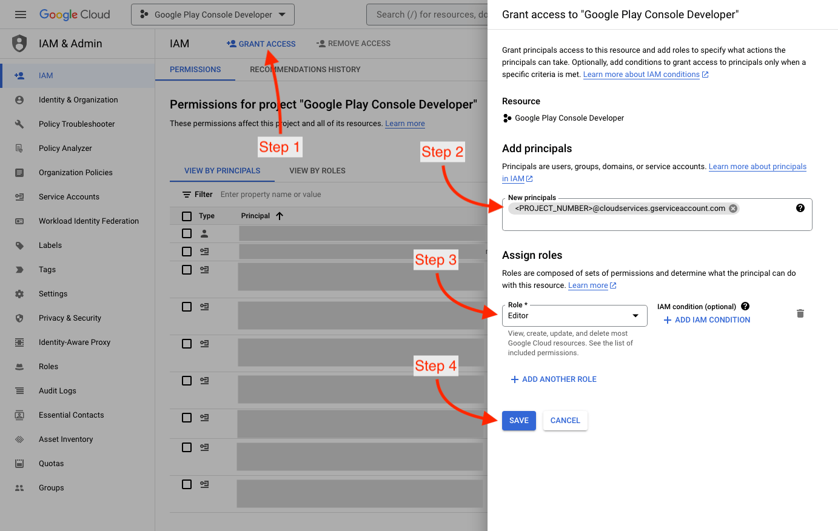Screen dimensions: 838x531
Task: Open Policy Troubleshooter wrench icon
Action: (x=19, y=124)
